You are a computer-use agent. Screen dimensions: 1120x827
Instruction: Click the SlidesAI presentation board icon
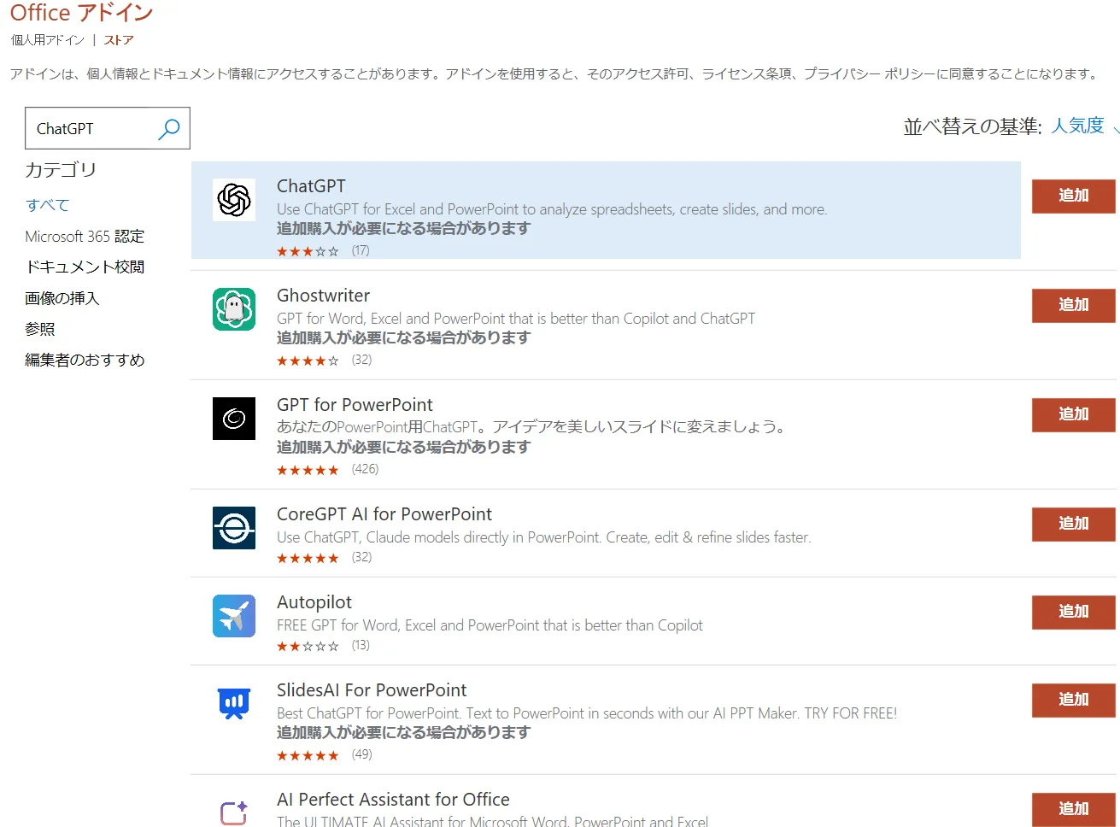point(234,704)
